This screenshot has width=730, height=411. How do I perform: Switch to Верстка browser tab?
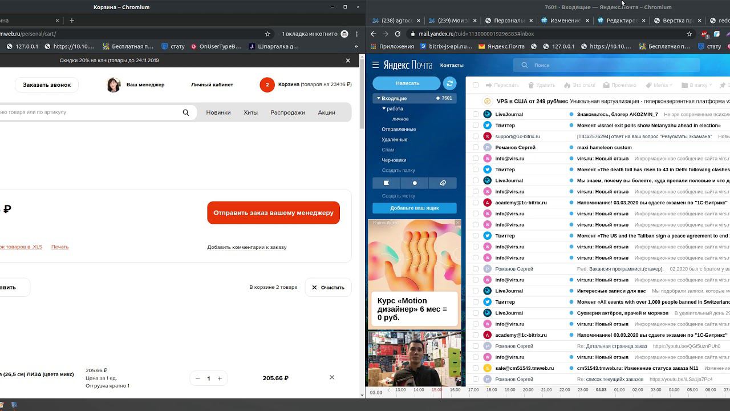tap(678, 21)
